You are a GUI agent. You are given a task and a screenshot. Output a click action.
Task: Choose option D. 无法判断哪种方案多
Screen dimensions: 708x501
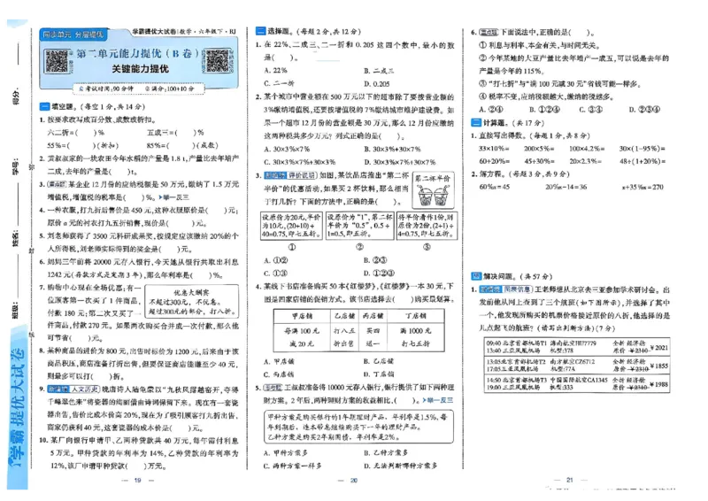click(401, 466)
